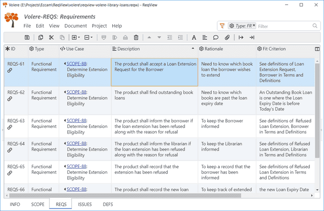This screenshot has height=211, width=324.
Task: Click the link icon under REQS-61
Action: (x=10, y=71)
